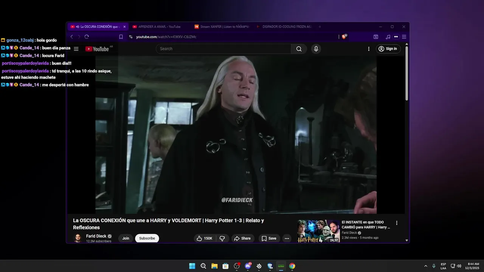Open options menu for the recommended video
This screenshot has width=484, height=272.
click(x=397, y=223)
